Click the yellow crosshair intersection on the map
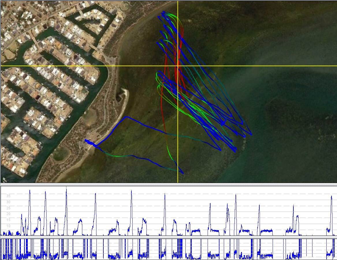Screen dimensions: 337x260 pyautogui.click(x=178, y=66)
